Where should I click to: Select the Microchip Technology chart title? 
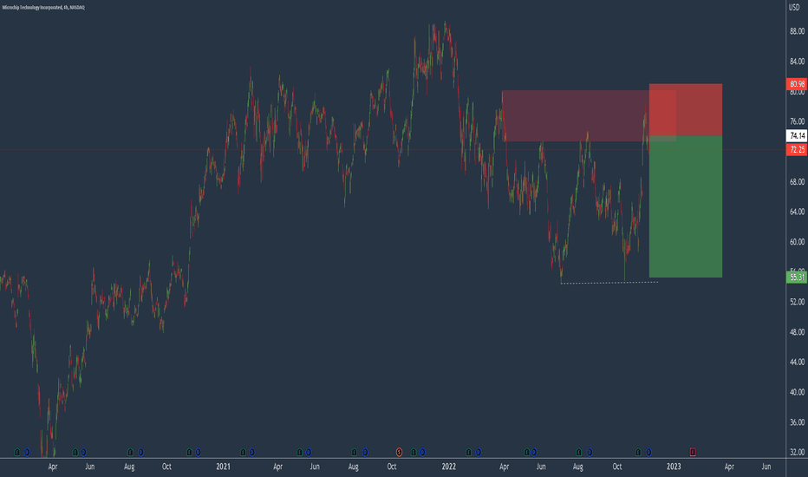(x=43, y=8)
